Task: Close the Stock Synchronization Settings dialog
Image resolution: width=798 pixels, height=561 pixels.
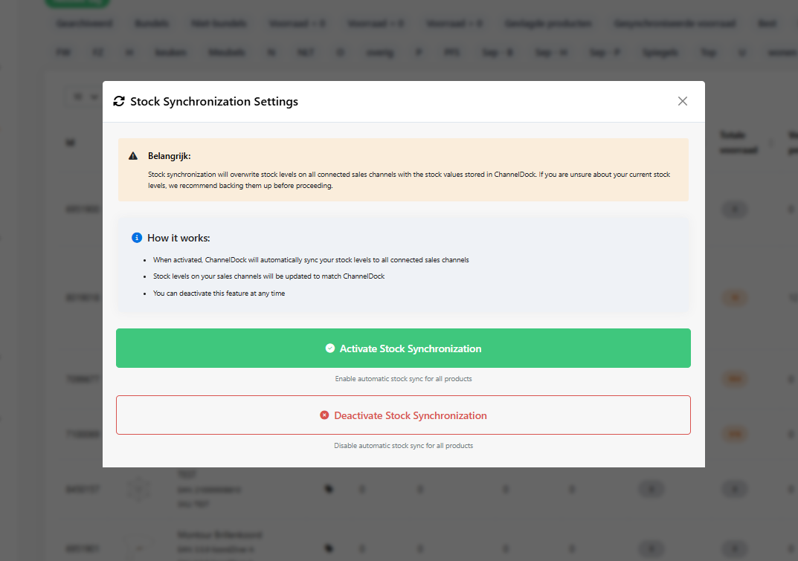Action: click(x=682, y=101)
